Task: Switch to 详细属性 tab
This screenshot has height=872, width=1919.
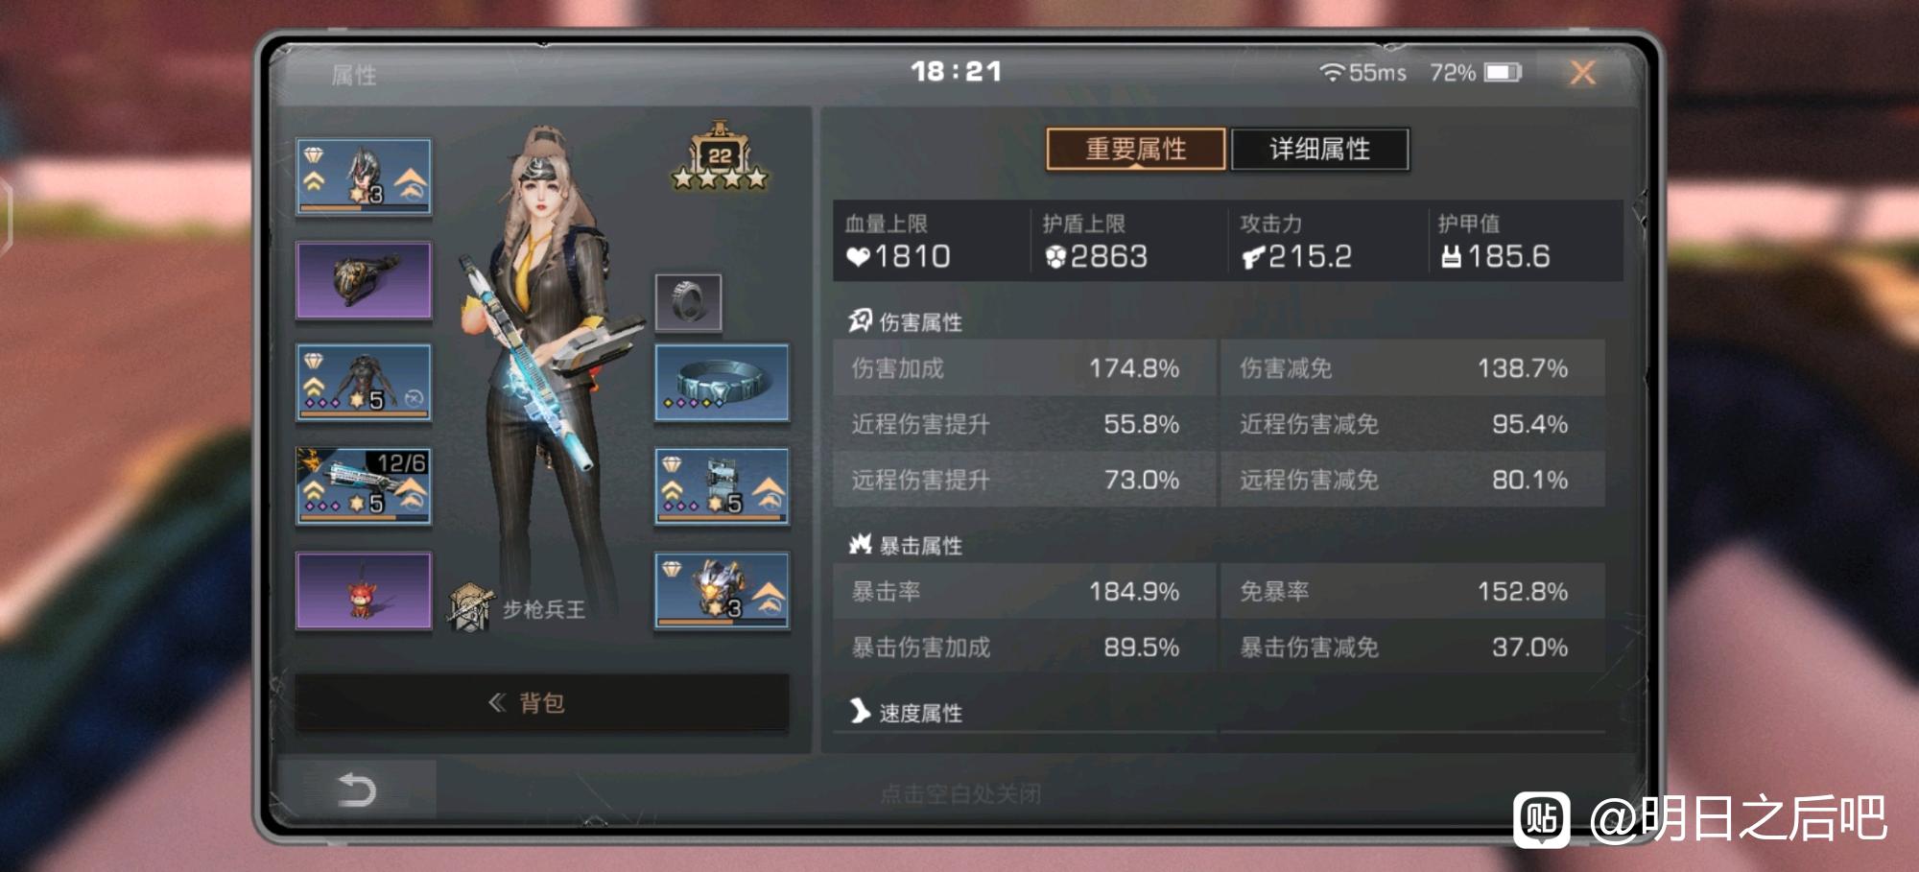Action: 1320,149
